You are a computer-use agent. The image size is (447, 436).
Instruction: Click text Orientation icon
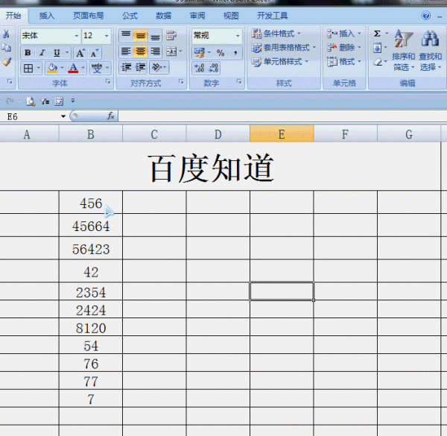coord(156,68)
